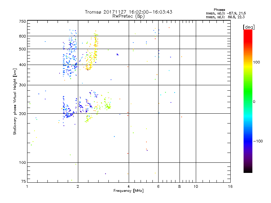Click the y-axis tick label '100'

tap(22, 163)
